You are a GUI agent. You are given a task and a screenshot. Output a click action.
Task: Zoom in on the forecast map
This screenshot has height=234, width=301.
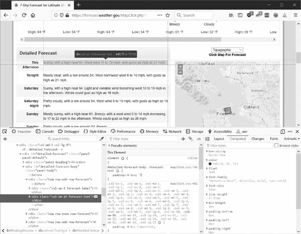(x=180, y=67)
